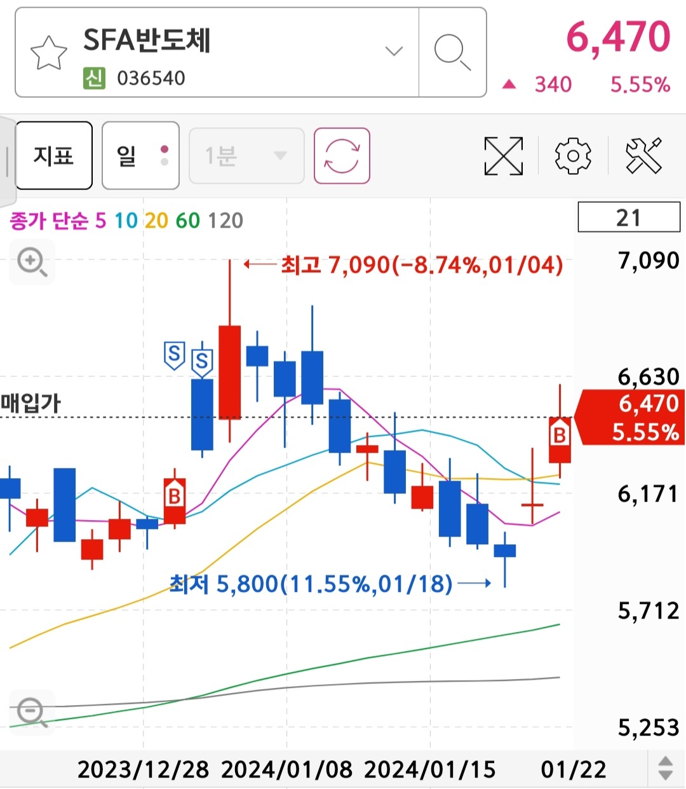Click the green 신 credit badge
The height and width of the screenshot is (789, 686).
click(94, 78)
